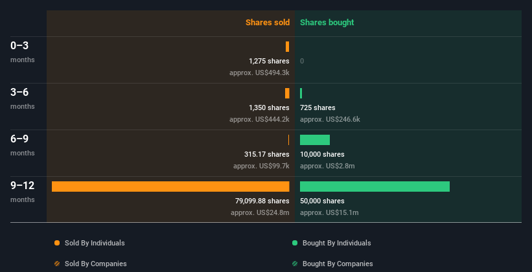Viewport: 532px width, 272px height.
Task: Select the 9–12 months green bought bar
Action: 375,187
